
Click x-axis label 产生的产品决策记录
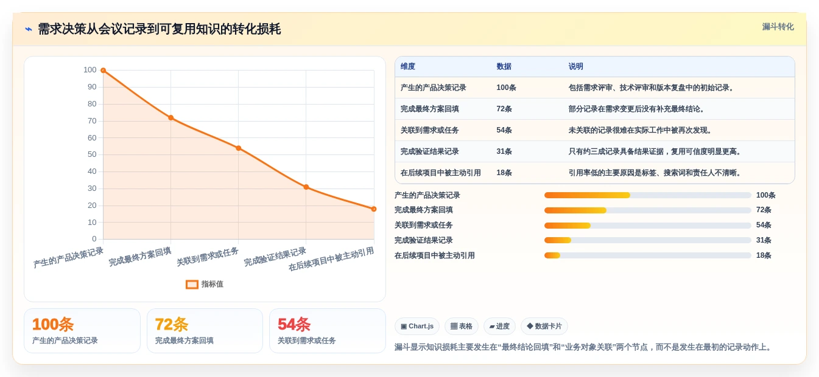pos(69,257)
